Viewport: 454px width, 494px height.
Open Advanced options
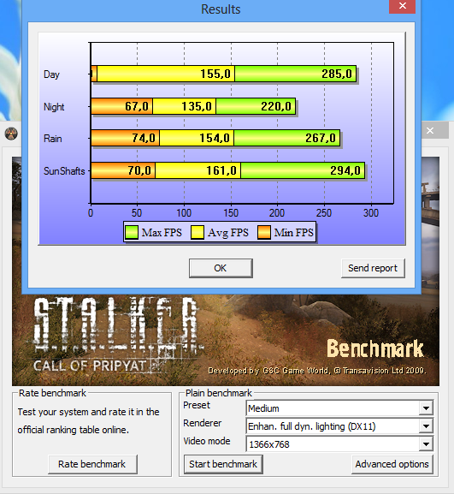[392, 464]
